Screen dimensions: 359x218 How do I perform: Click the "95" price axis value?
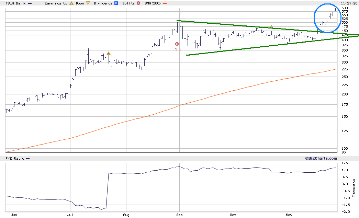[344, 152]
